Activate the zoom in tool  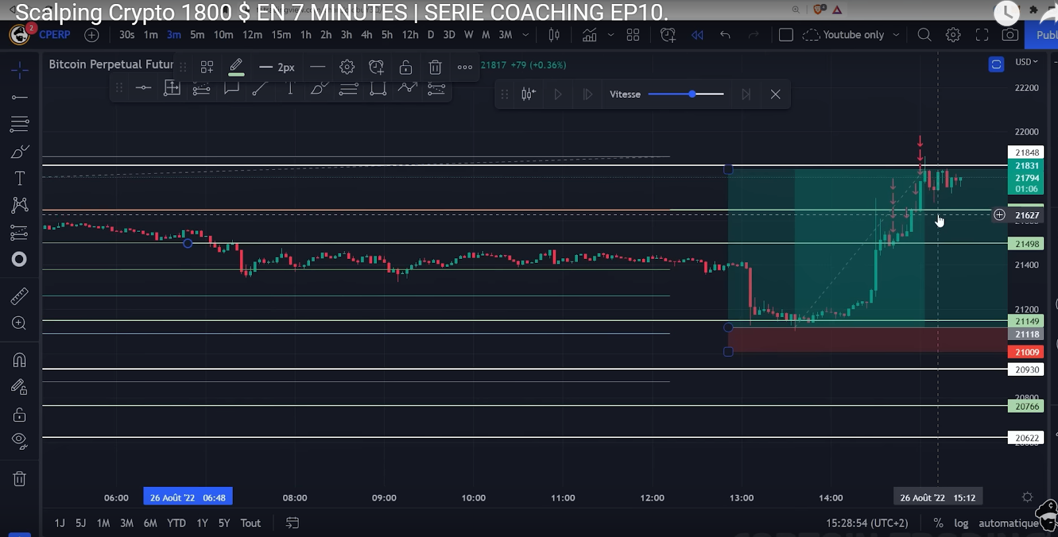[x=19, y=323]
